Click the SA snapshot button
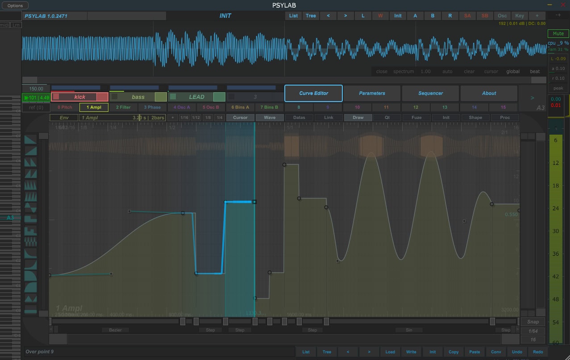This screenshot has width=570, height=360. pos(467,16)
